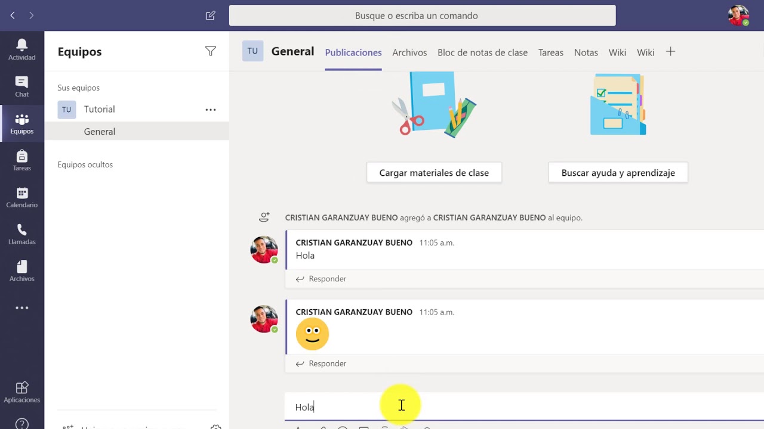764x429 pixels.
Task: Click the filter funnel icon in Equipos
Action: [x=210, y=51]
